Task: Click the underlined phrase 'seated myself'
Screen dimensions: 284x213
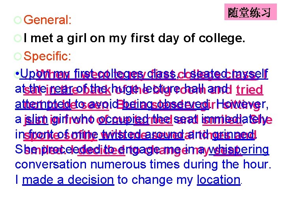Action: pos(229,74)
